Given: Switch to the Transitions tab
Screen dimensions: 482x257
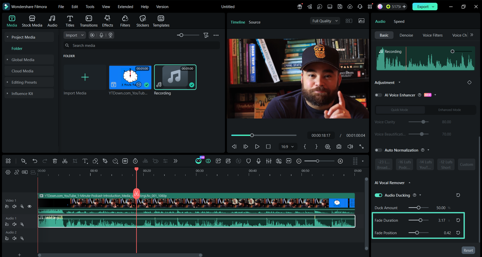Looking at the screenshot, I should click(89, 21).
